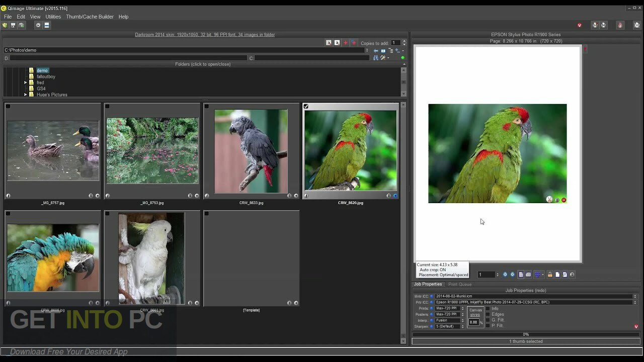Click the red remove icon on the preview photo

[x=563, y=200]
